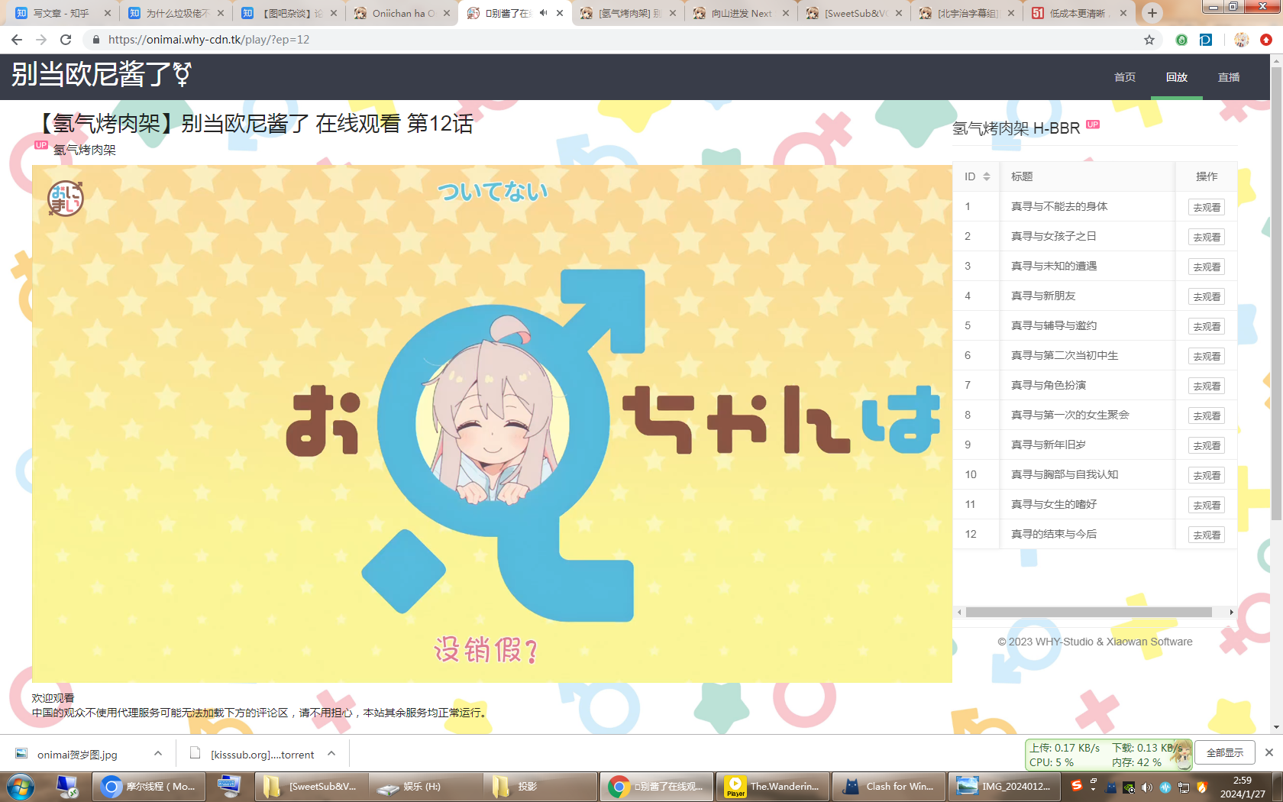
Task: Click the volume speaker icon in system tray
Action: pyautogui.click(x=1146, y=786)
